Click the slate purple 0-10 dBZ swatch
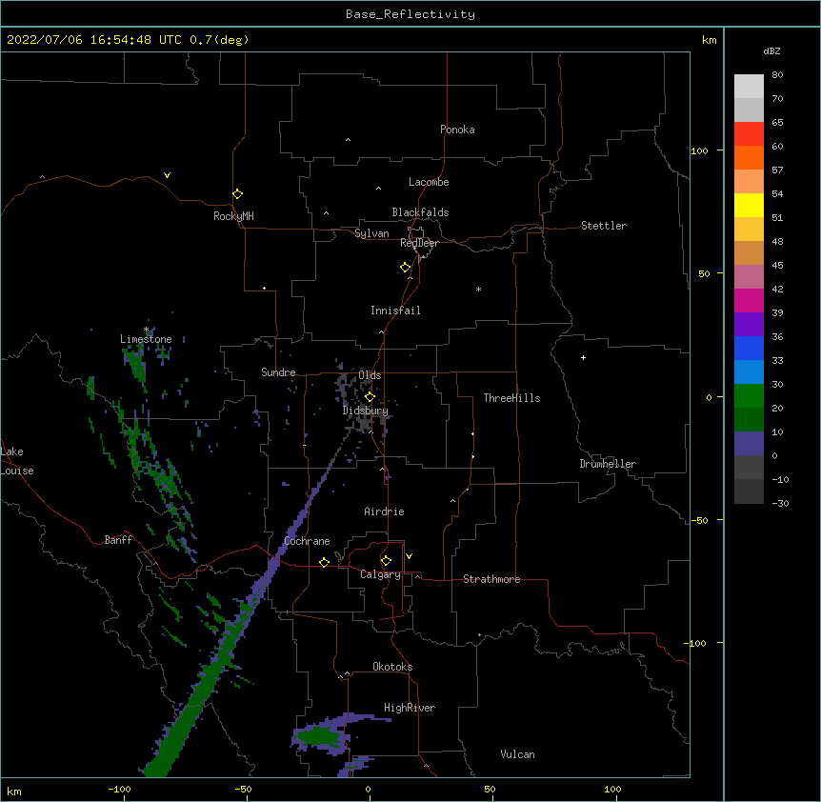821x802 pixels. pos(749,444)
